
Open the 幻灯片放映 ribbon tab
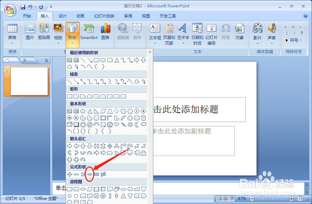(104, 16)
